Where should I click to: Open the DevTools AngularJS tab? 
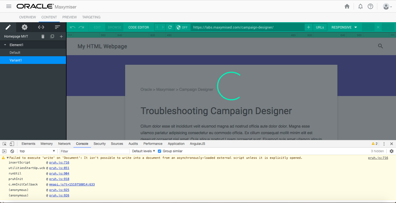pos(197,144)
